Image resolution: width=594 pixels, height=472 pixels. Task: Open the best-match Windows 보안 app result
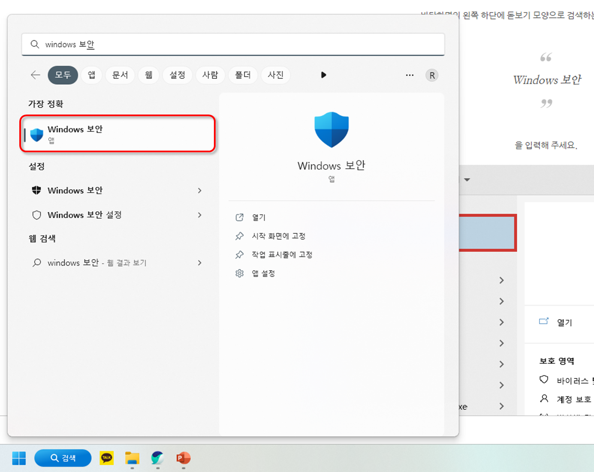tap(117, 133)
